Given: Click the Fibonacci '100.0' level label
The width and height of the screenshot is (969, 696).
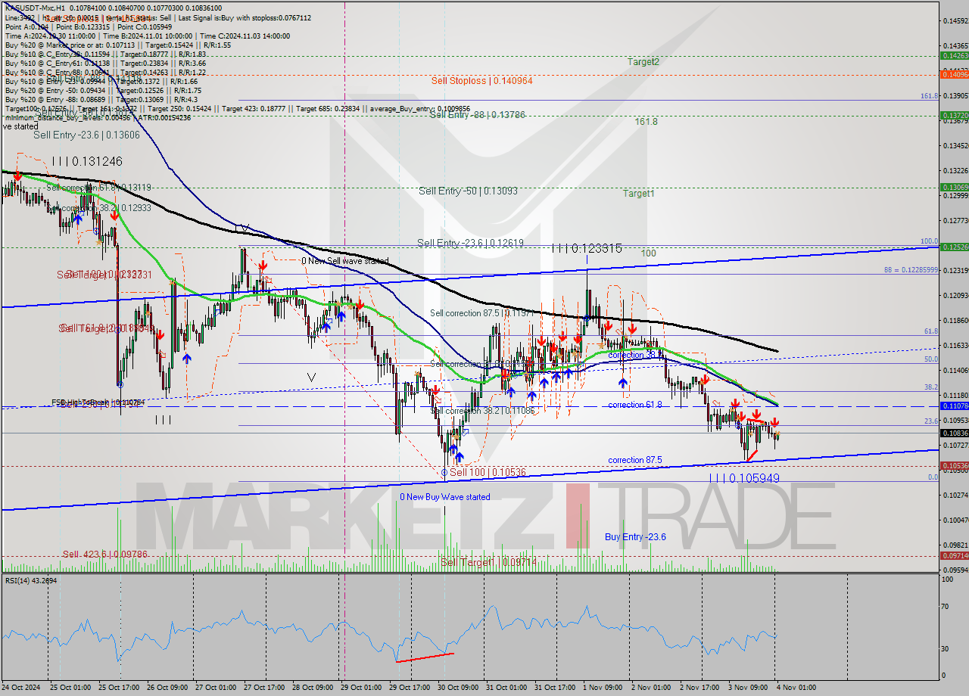Looking at the screenshot, I should 930,242.
